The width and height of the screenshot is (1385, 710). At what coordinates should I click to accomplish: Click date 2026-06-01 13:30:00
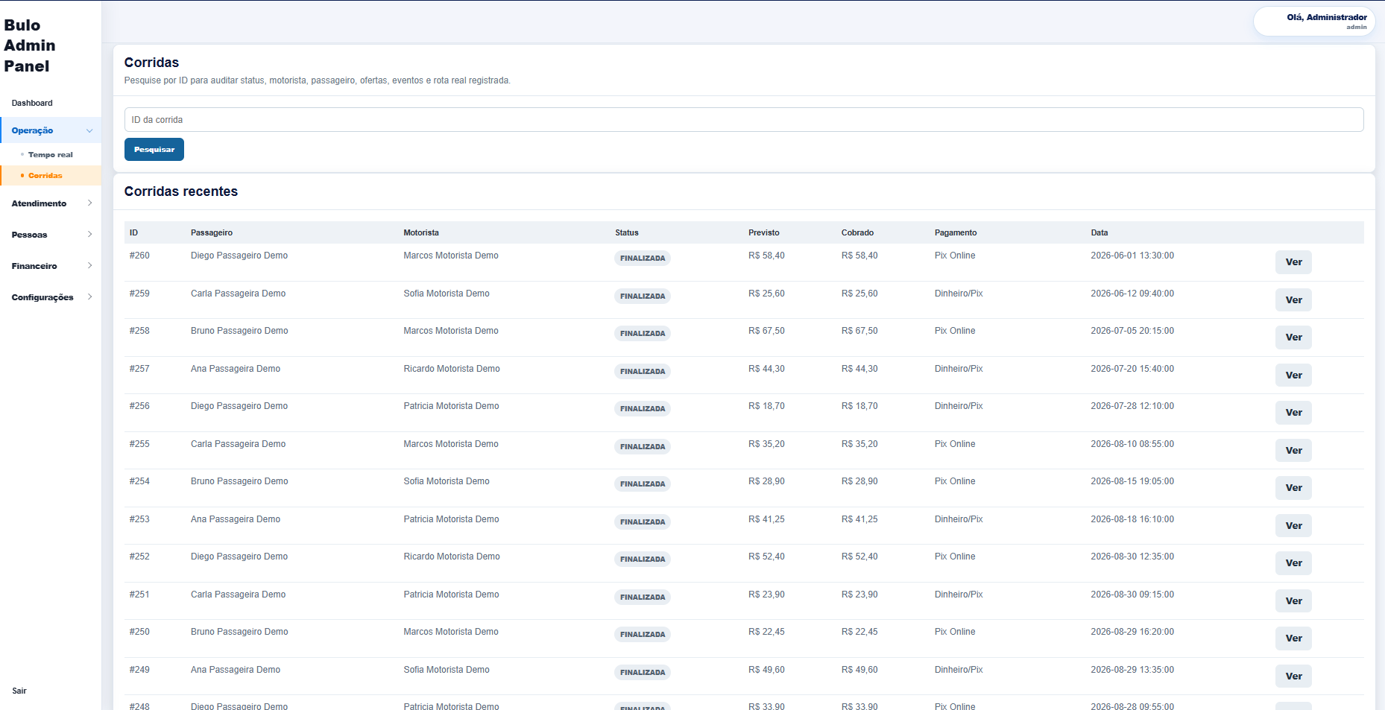(1132, 256)
